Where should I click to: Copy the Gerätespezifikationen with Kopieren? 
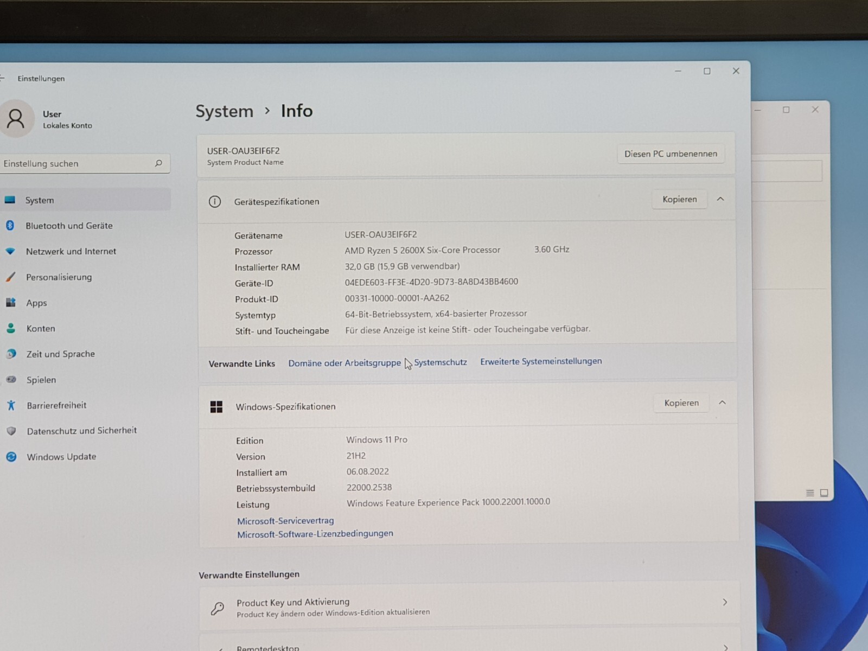tap(679, 200)
